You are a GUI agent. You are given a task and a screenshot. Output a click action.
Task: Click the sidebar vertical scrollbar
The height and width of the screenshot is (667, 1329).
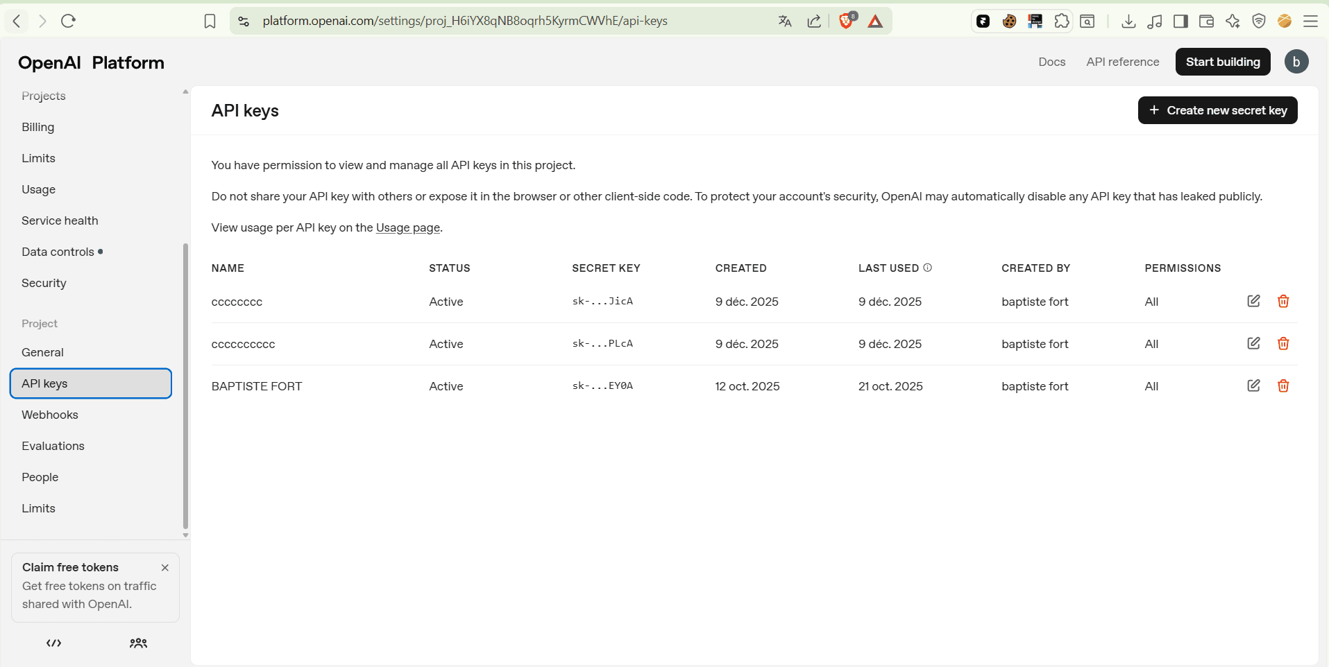tap(185, 386)
